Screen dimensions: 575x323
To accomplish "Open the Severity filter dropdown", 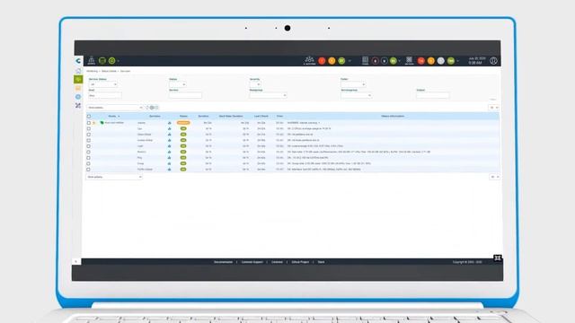I will tap(255, 84).
